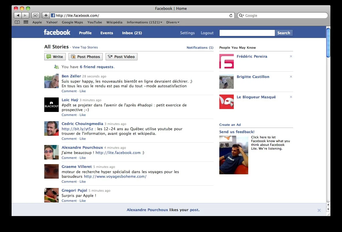Click Logout
This screenshot has height=232, width=342.
tap(207, 33)
